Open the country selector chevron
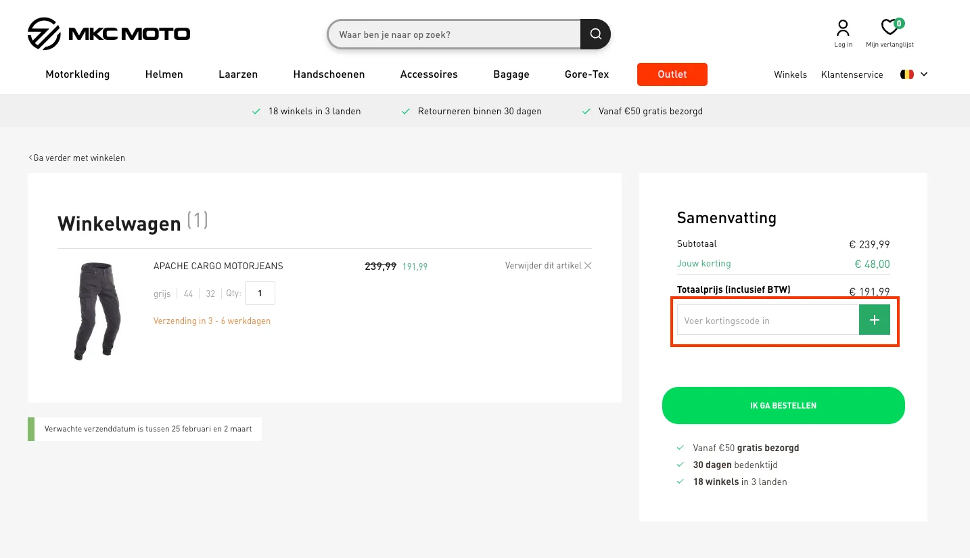The image size is (970, 558). (924, 74)
